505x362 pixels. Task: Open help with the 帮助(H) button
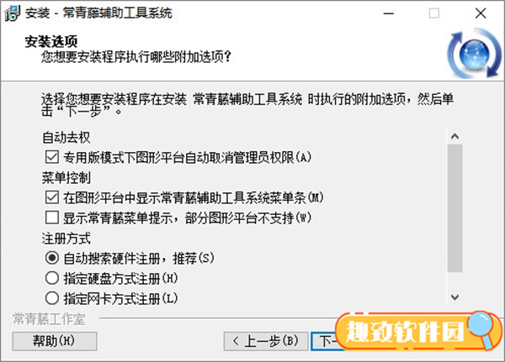tap(55, 341)
